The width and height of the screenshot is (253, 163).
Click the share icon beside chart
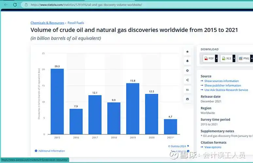(x=187, y=80)
